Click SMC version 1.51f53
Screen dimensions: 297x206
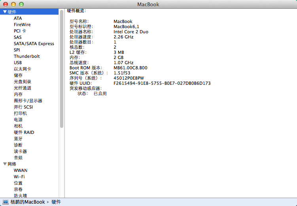click(122, 73)
